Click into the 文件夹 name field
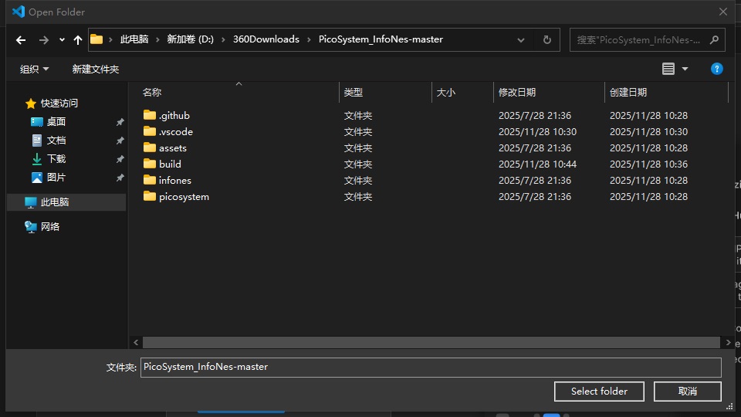This screenshot has width=741, height=417. 431,368
